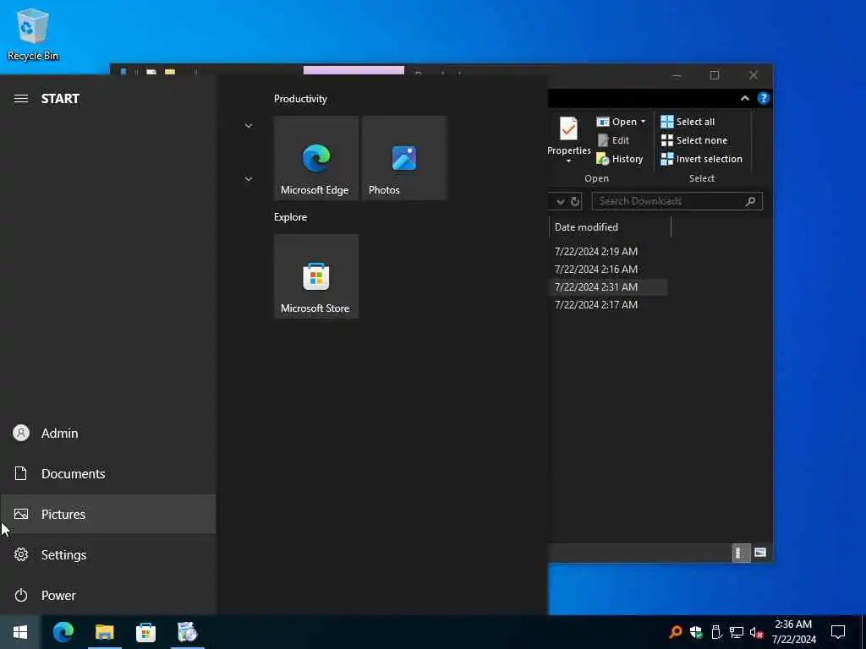Switch Explorer to details view icon
The width and height of the screenshot is (866, 649).
741,553
